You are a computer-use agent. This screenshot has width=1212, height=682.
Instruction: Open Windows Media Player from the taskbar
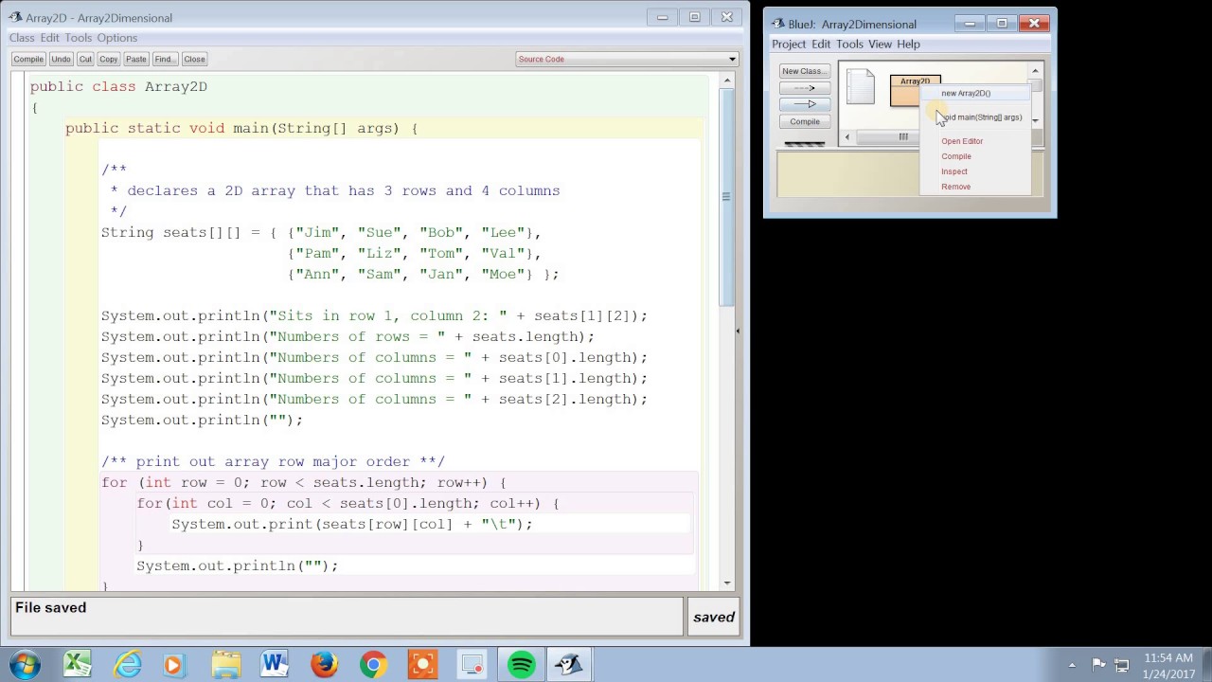173,664
